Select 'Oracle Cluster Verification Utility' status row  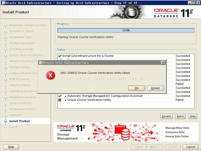point(126,100)
